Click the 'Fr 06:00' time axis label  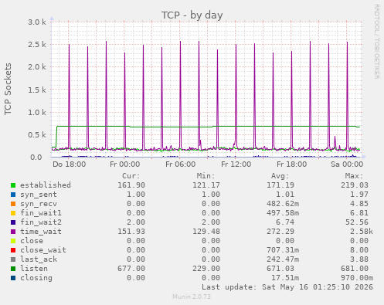point(181,164)
